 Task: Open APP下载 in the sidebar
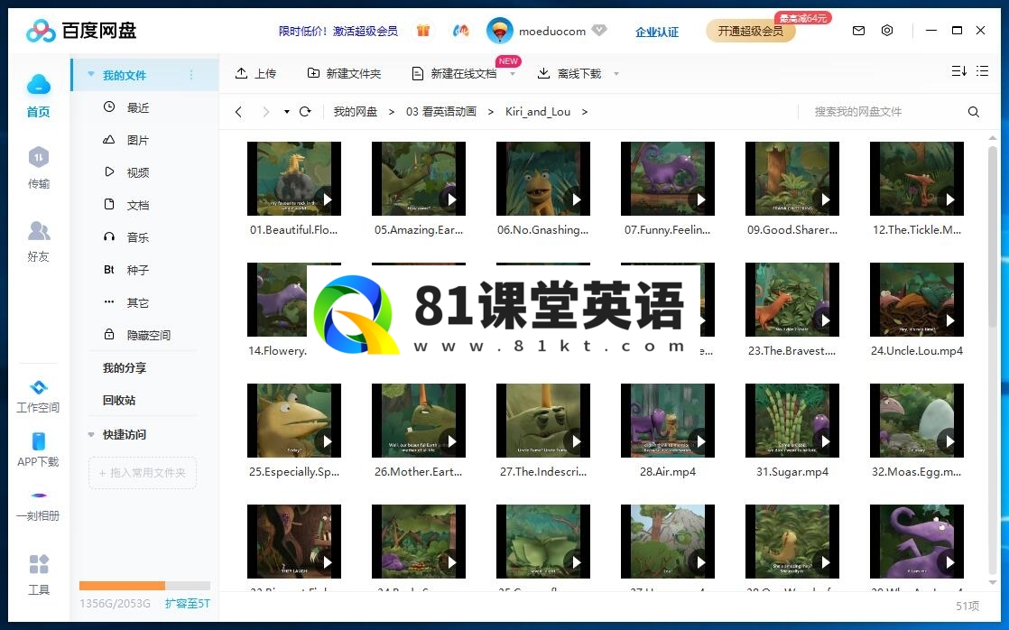point(38,449)
